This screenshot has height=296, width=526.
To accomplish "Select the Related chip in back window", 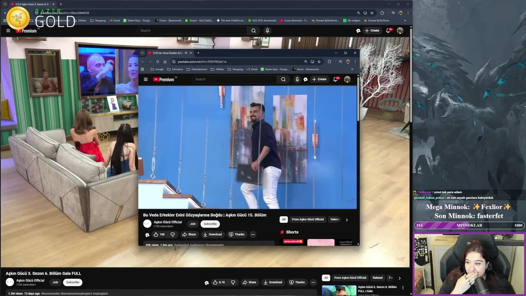I will [x=378, y=278].
